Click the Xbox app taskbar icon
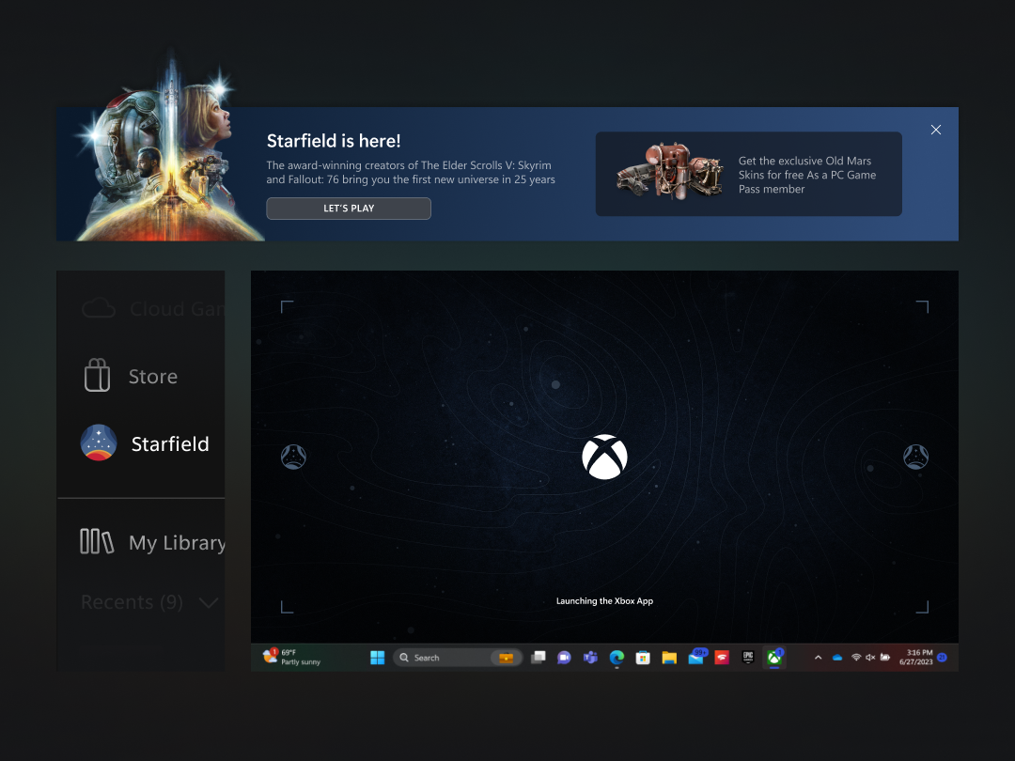 (774, 658)
